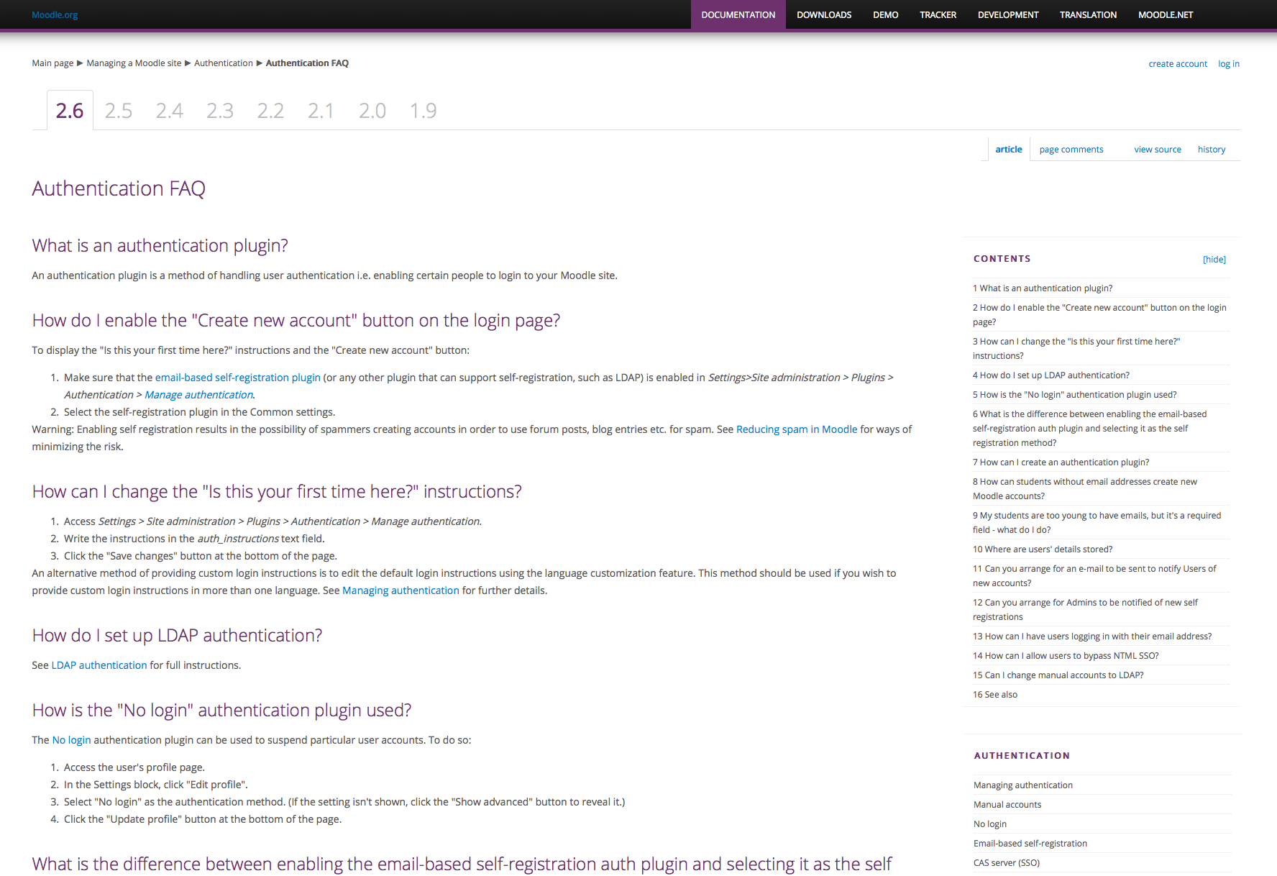The width and height of the screenshot is (1277, 876).
Task: Open the Documentation menu item
Action: pos(738,14)
